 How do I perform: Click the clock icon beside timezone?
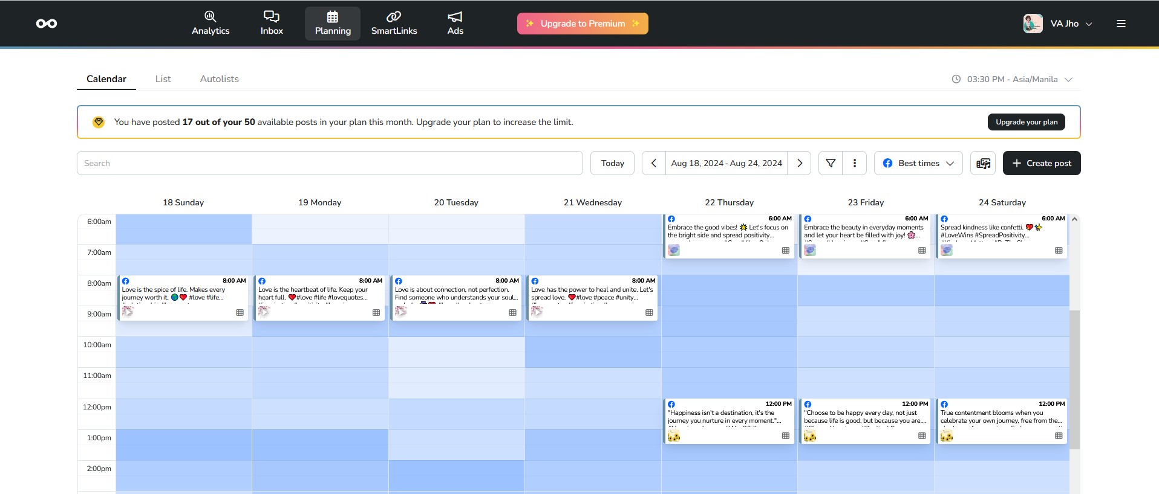956,79
